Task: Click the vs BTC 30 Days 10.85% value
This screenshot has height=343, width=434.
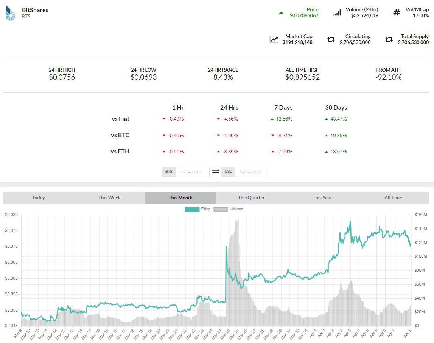Action: 339,136
